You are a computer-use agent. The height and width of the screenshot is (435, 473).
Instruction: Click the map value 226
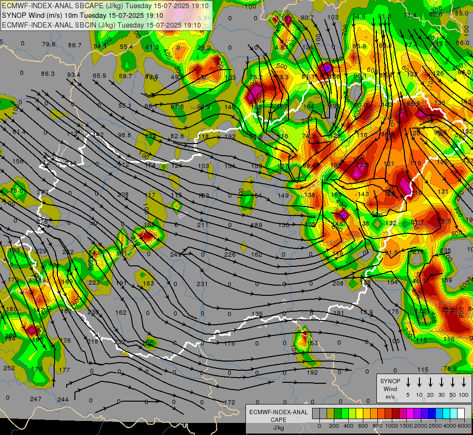pos(229,255)
